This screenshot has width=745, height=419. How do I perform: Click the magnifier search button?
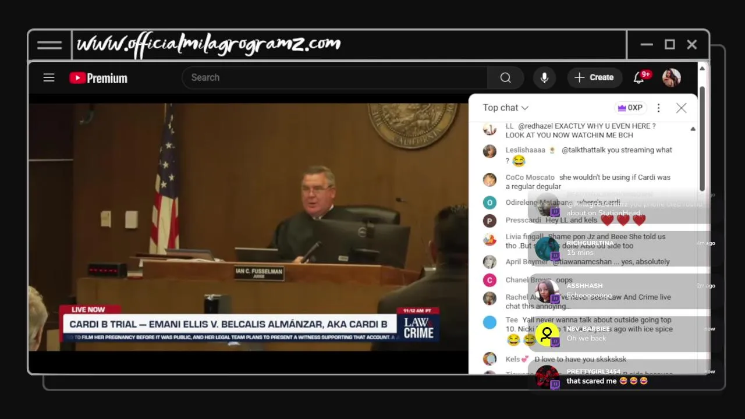click(x=505, y=77)
